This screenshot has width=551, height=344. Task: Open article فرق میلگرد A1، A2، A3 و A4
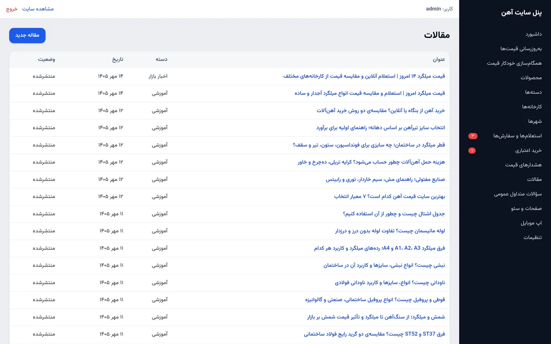point(379,248)
